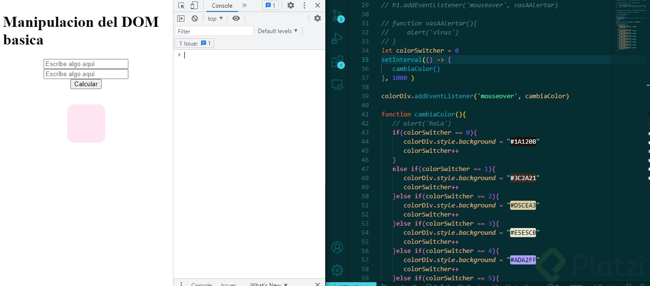Click the #1A120B color swatch in code
The width and height of the screenshot is (650, 286).
(x=524, y=142)
